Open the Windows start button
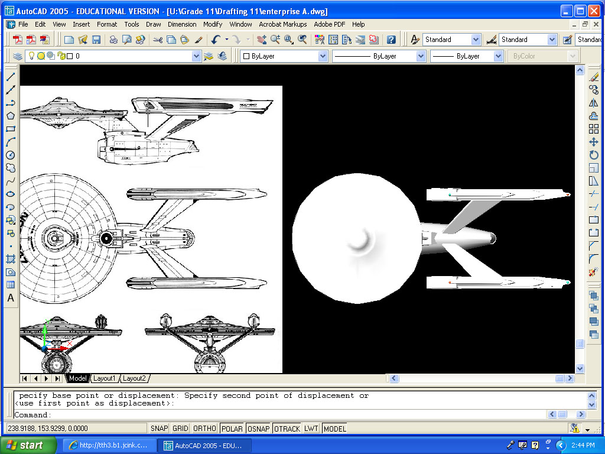The image size is (605, 454). 28,445
